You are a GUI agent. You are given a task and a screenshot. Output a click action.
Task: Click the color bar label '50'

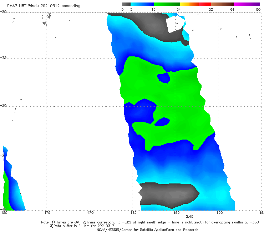pyautogui.click(x=211, y=9)
